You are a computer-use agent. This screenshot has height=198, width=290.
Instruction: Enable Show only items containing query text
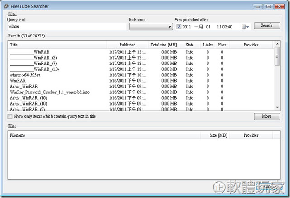(10, 116)
